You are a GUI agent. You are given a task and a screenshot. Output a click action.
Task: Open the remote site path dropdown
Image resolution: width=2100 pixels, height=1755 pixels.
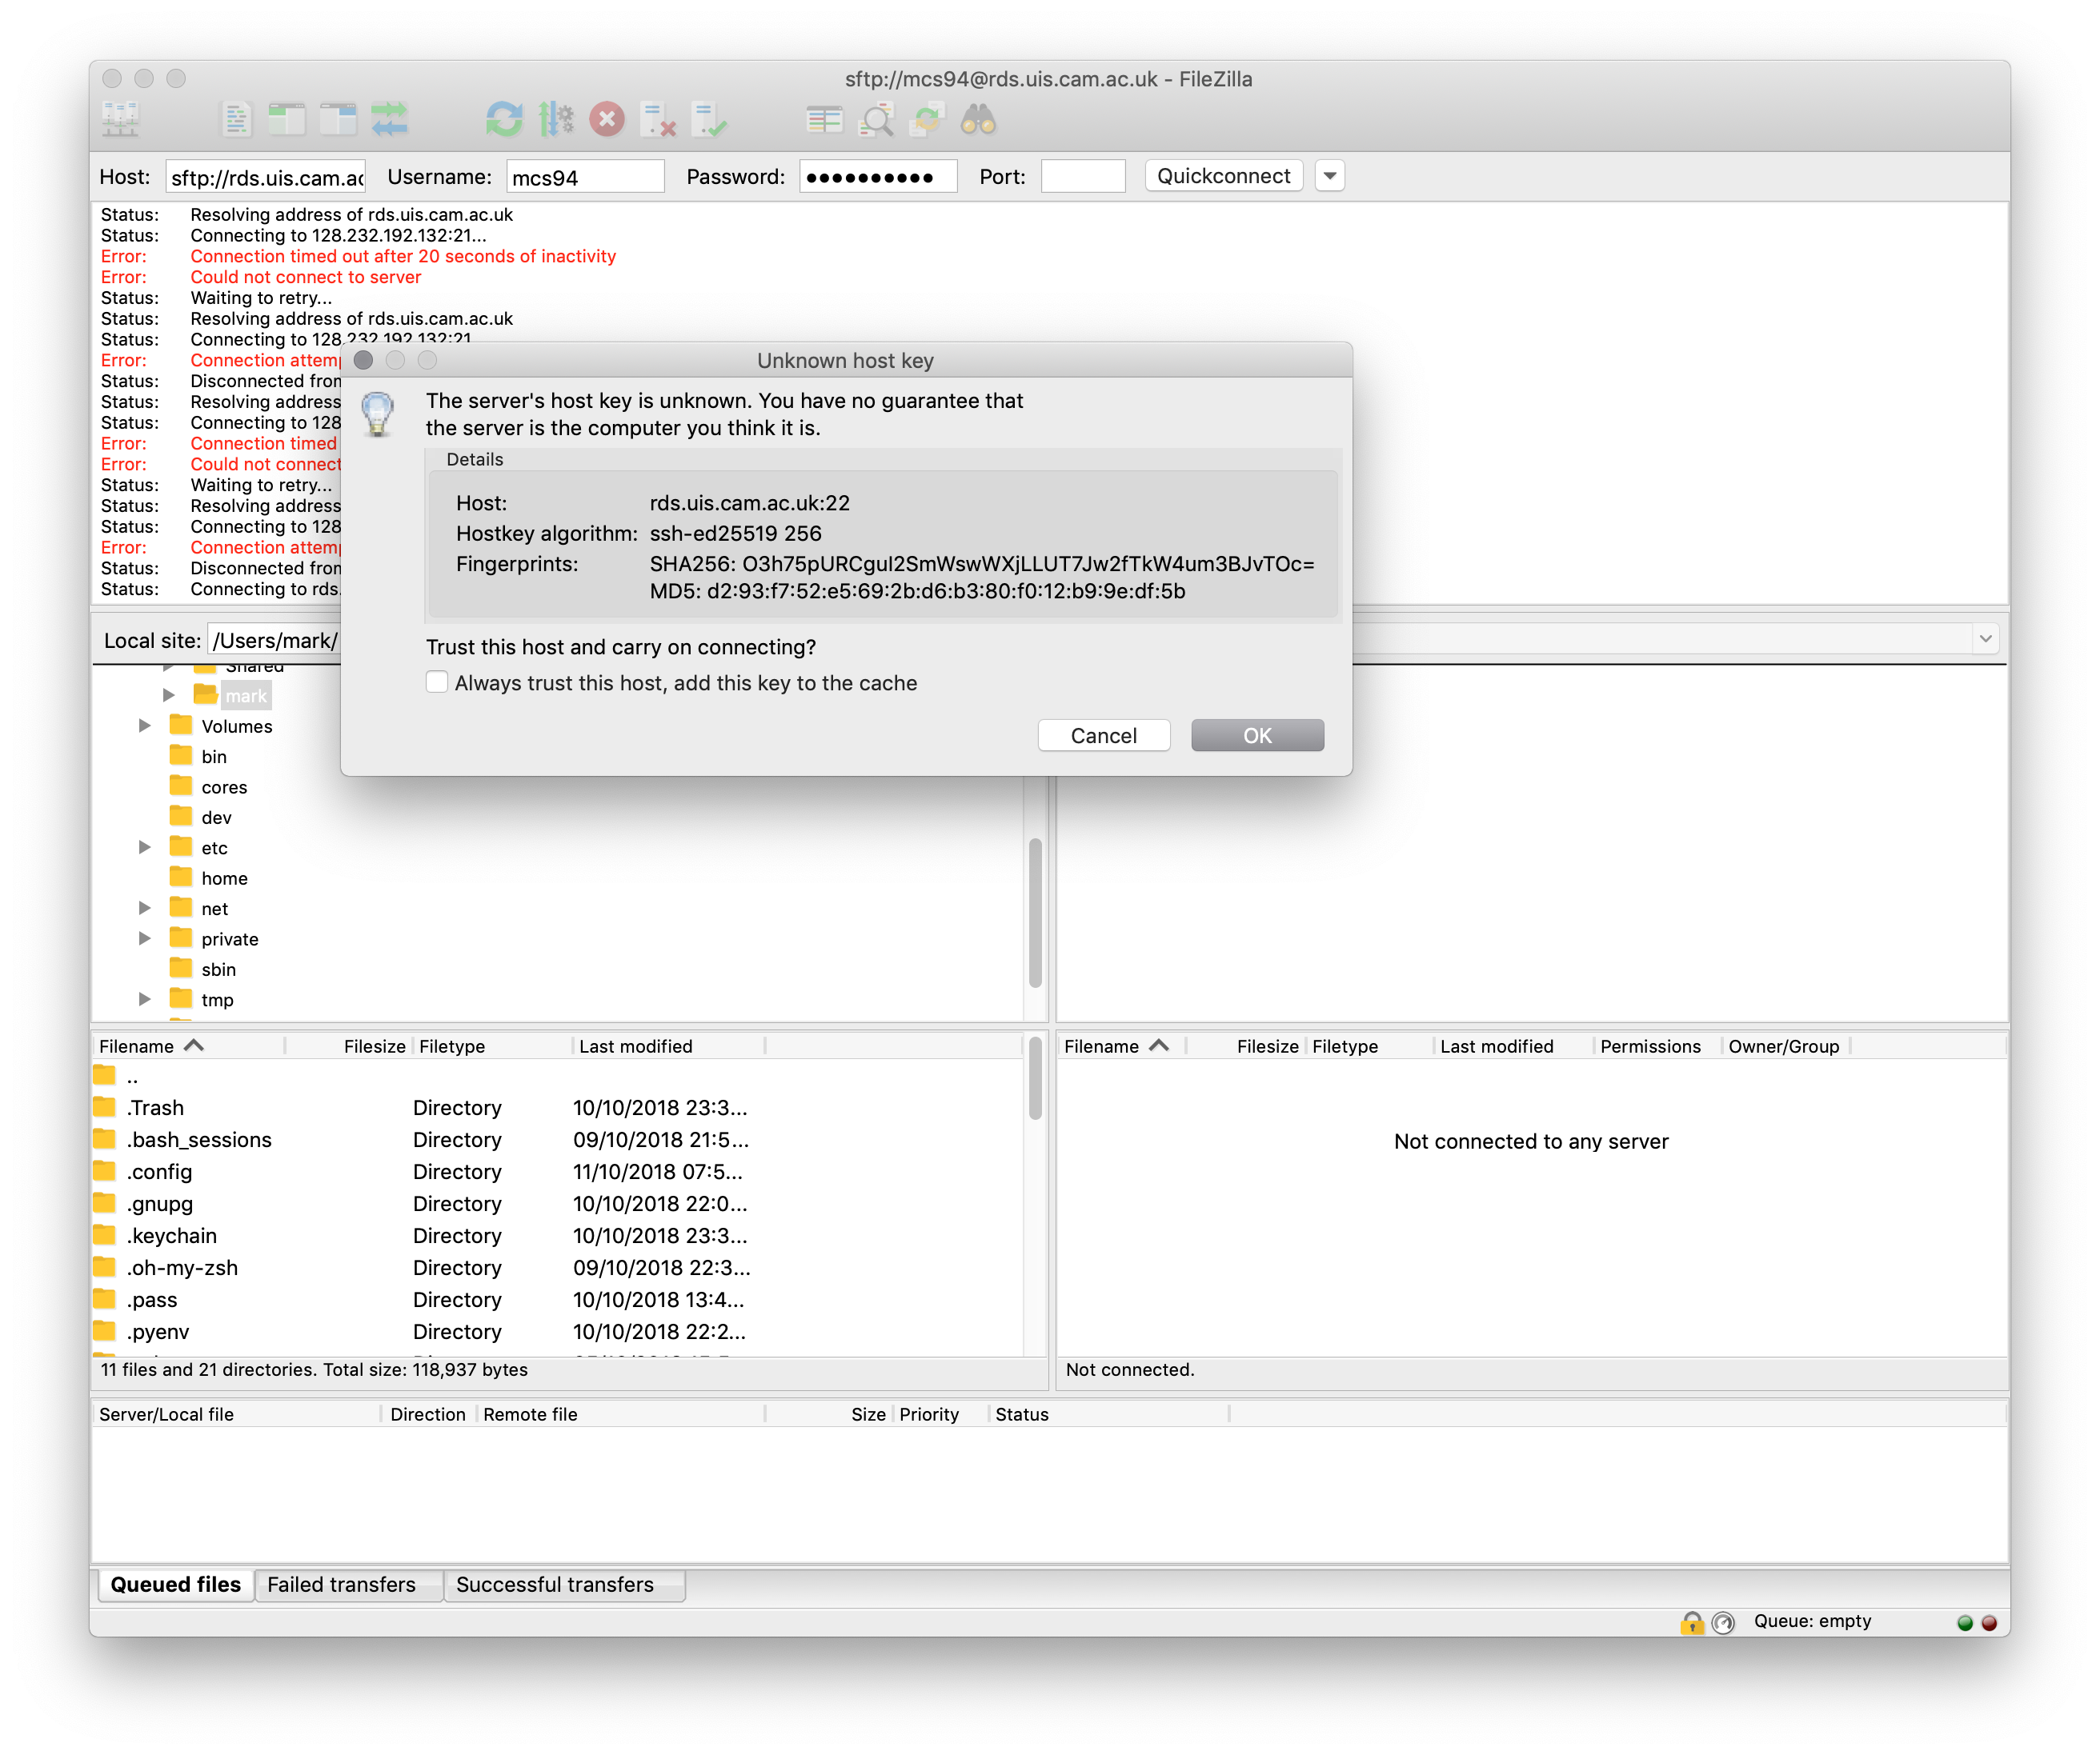click(x=1985, y=638)
